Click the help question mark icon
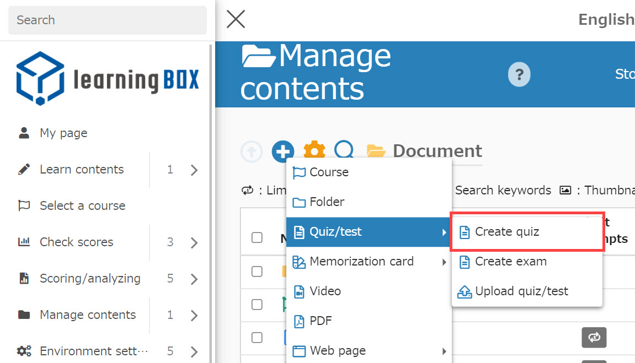Image resolution: width=635 pixels, height=363 pixels. tap(519, 74)
